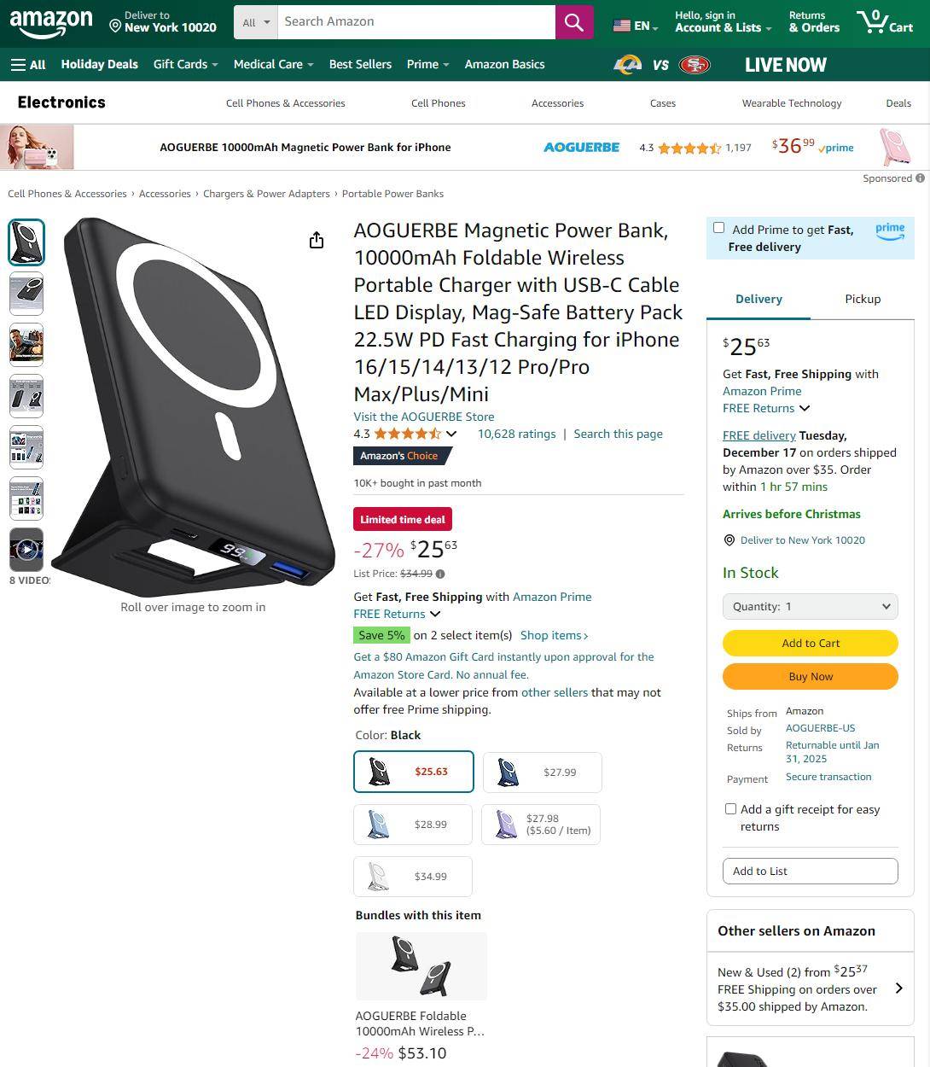Open the hamburger All menu
Image resolution: width=930 pixels, height=1067 pixels.
28,64
